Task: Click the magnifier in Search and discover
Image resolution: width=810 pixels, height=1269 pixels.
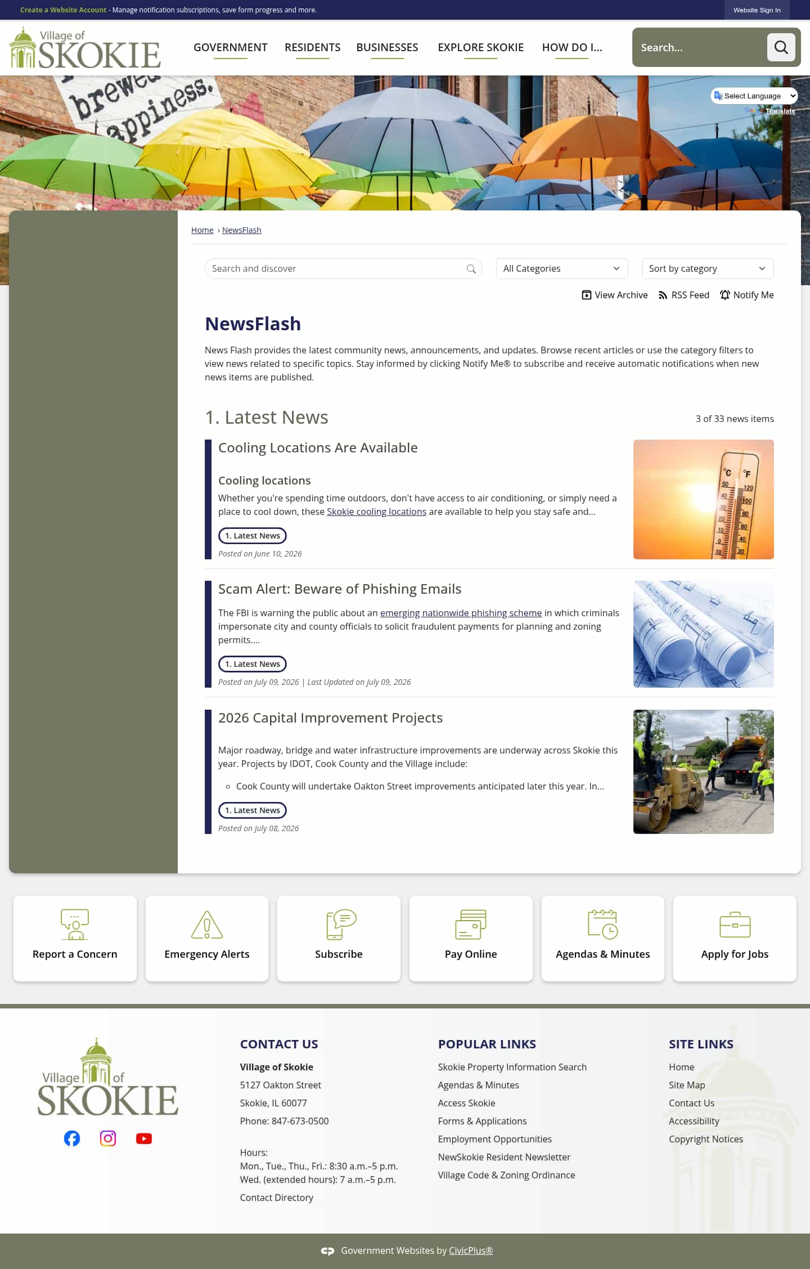Action: 471,269
